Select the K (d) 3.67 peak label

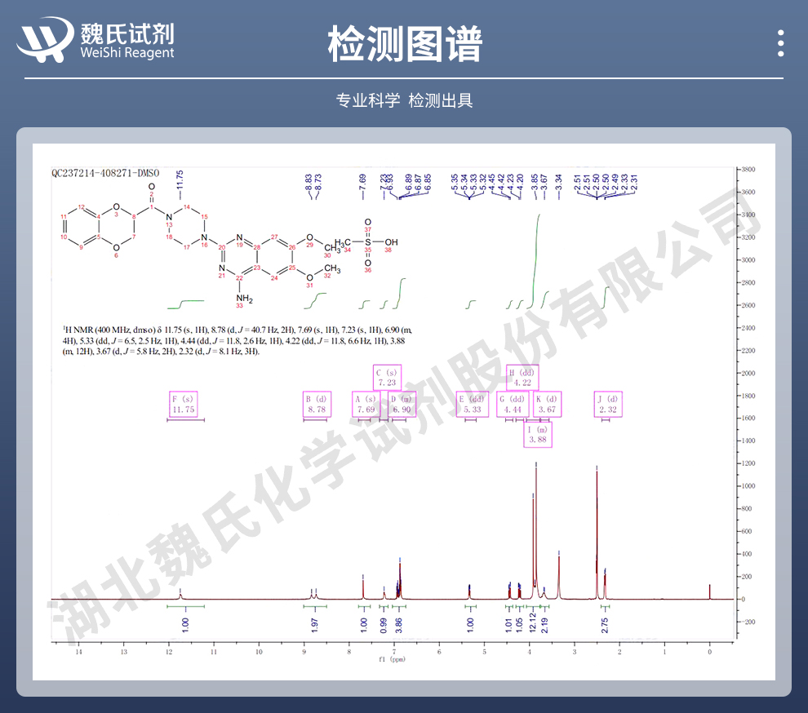[x=548, y=405]
